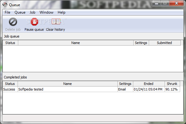Clear history using the book icon
This screenshot has width=186, height=124.
coord(56,21)
